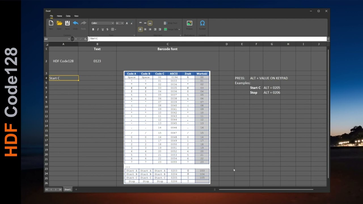Screen dimensions: 363x204
Task: Open Font group dialog launcher
Action: click(x=134, y=35)
